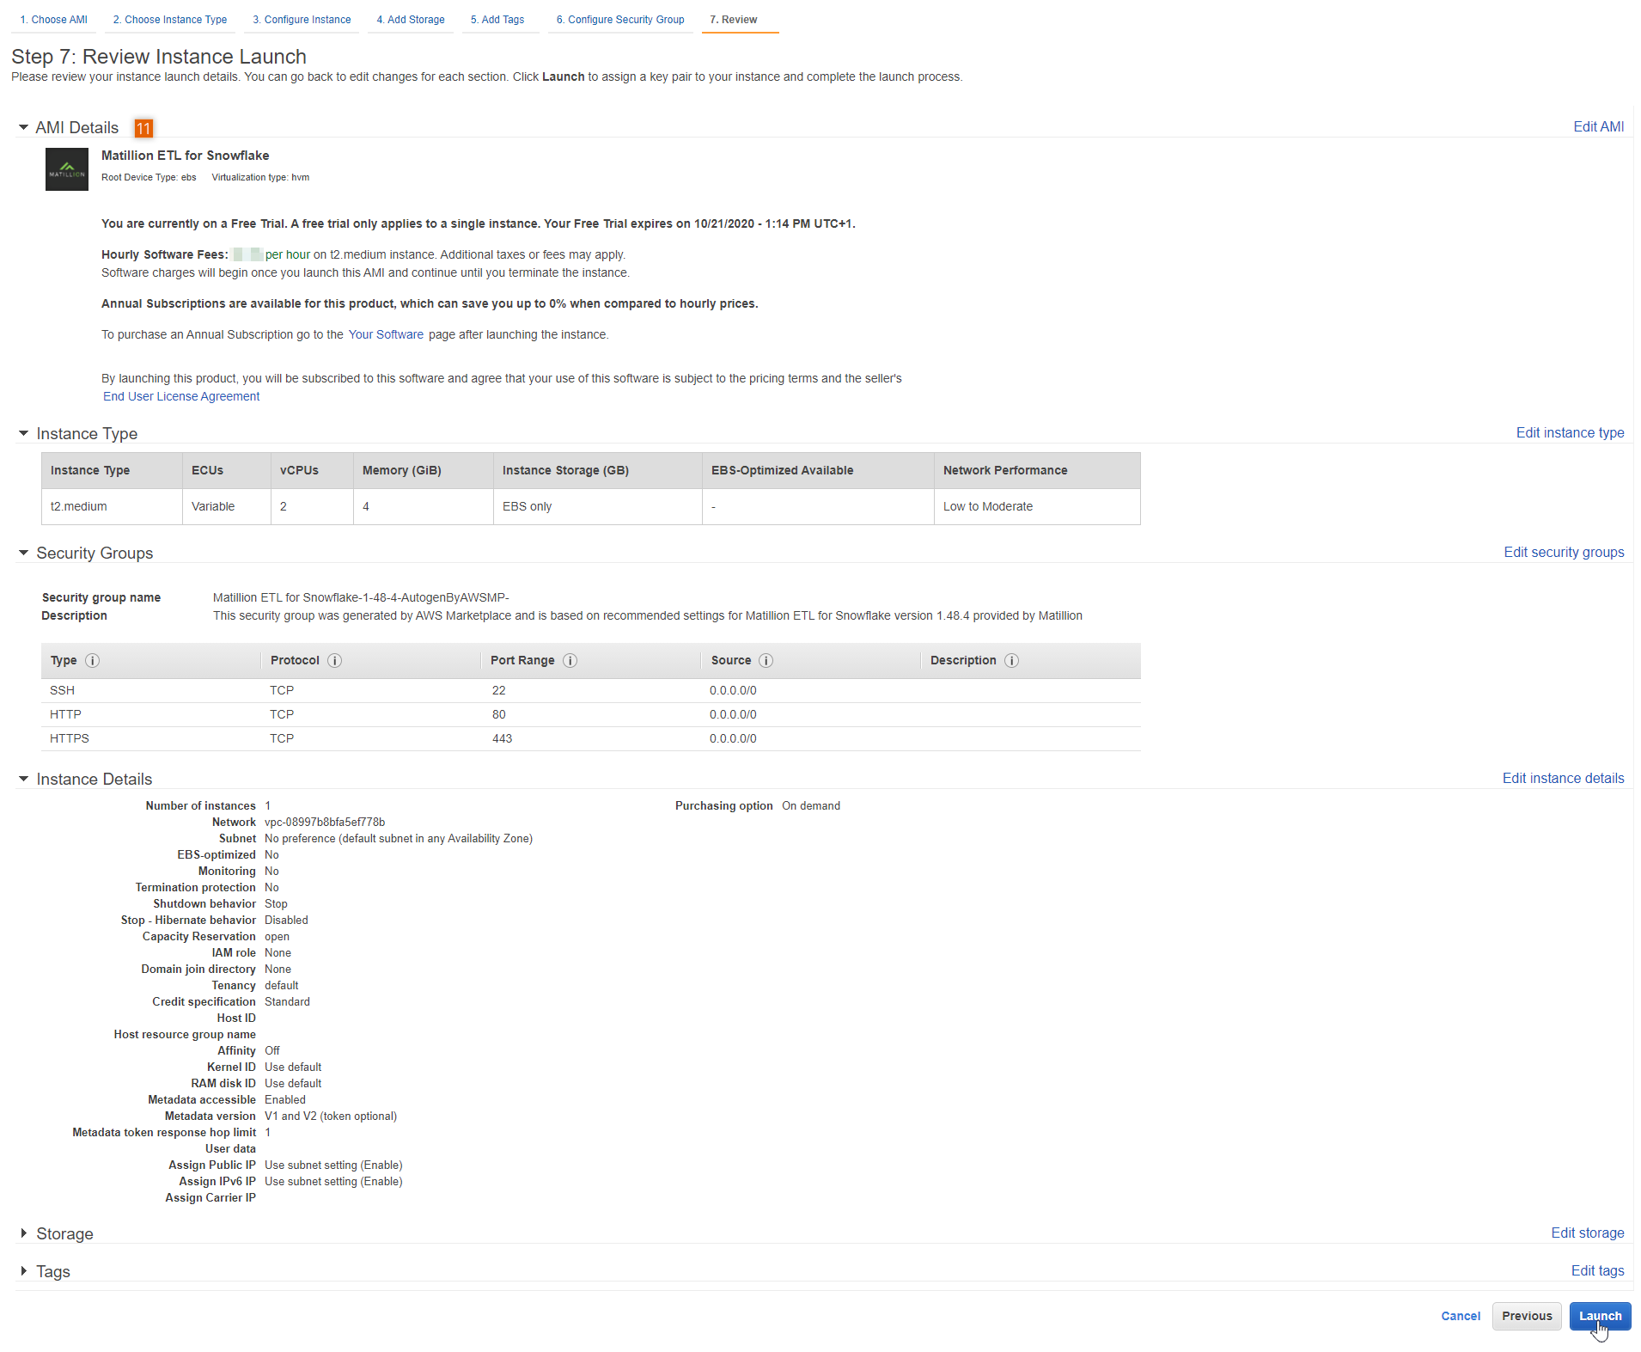Screen dimensions: 1641x1352
Task: Collapse the Instance Details section
Action: pyautogui.click(x=23, y=779)
